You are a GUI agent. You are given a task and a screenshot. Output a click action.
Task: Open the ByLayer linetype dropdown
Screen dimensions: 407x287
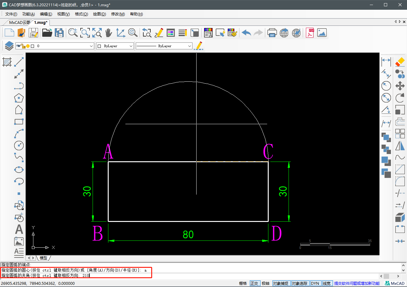pos(189,46)
